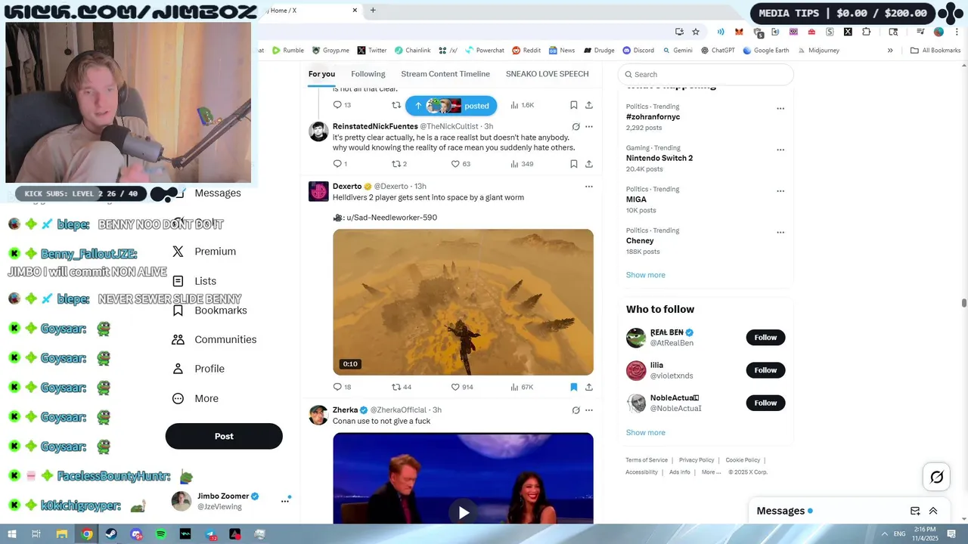Open more menu for #zohranfornyc trend

pos(780,108)
